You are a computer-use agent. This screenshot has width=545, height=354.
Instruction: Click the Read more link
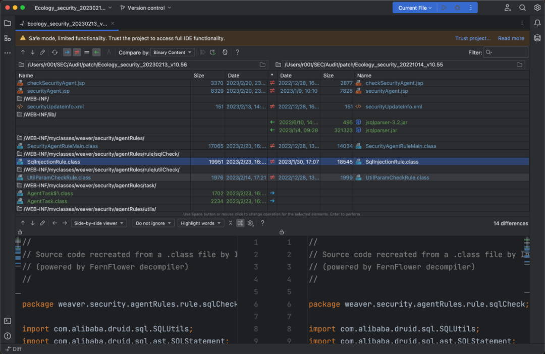511,38
